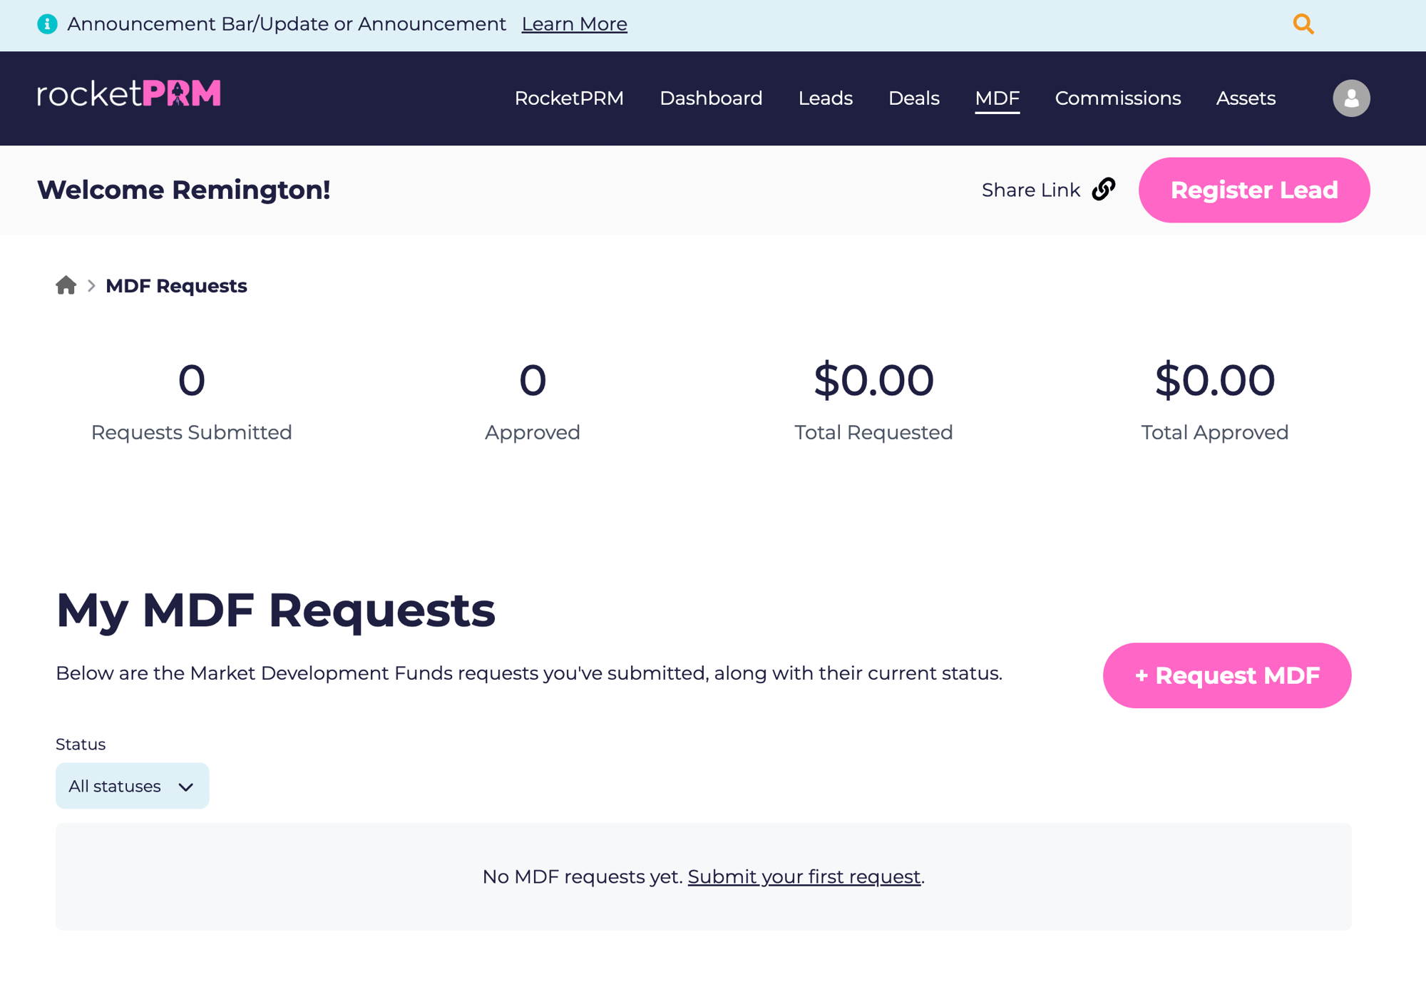The height and width of the screenshot is (992, 1426).
Task: Open the Commissions menu item
Action: point(1117,98)
